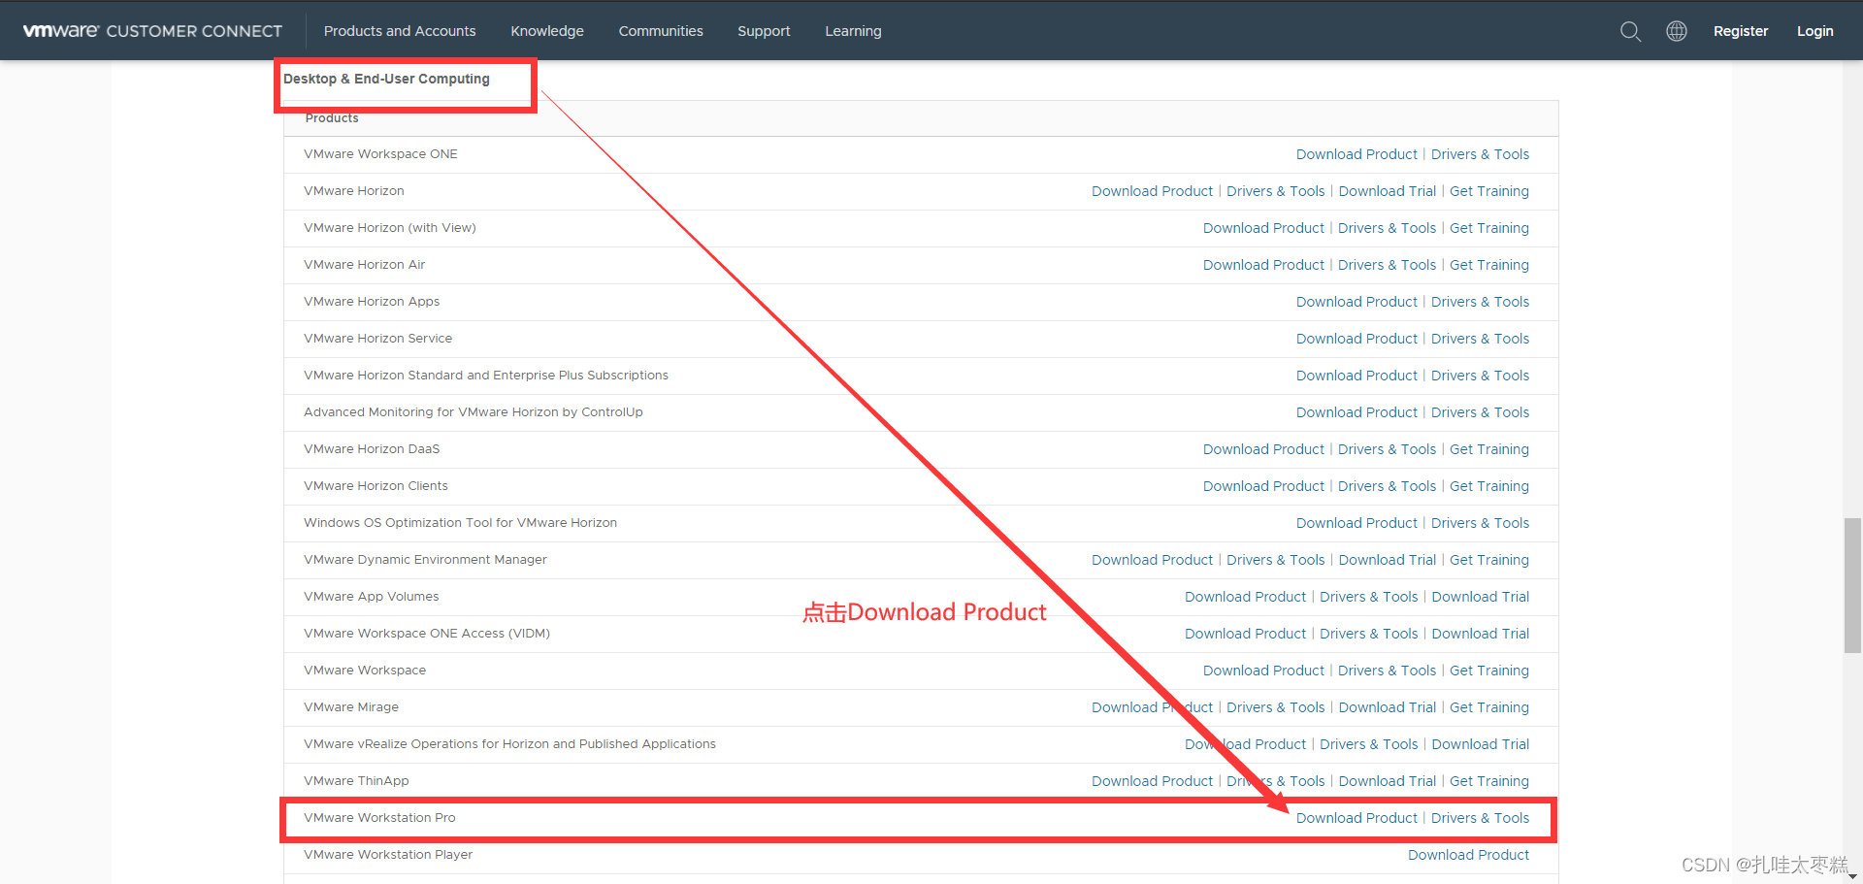1863x884 pixels.
Task: Download Trial for VMware Horizon row
Action: 1388,191
